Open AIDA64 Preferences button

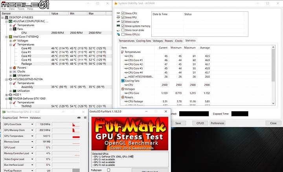click(x=217, y=123)
